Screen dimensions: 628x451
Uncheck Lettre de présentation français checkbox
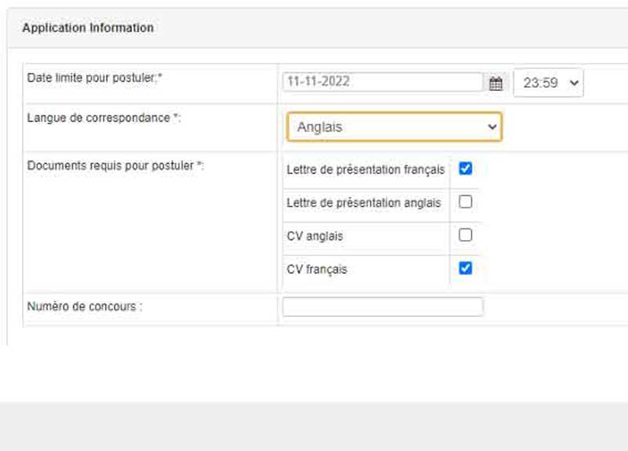click(x=466, y=169)
